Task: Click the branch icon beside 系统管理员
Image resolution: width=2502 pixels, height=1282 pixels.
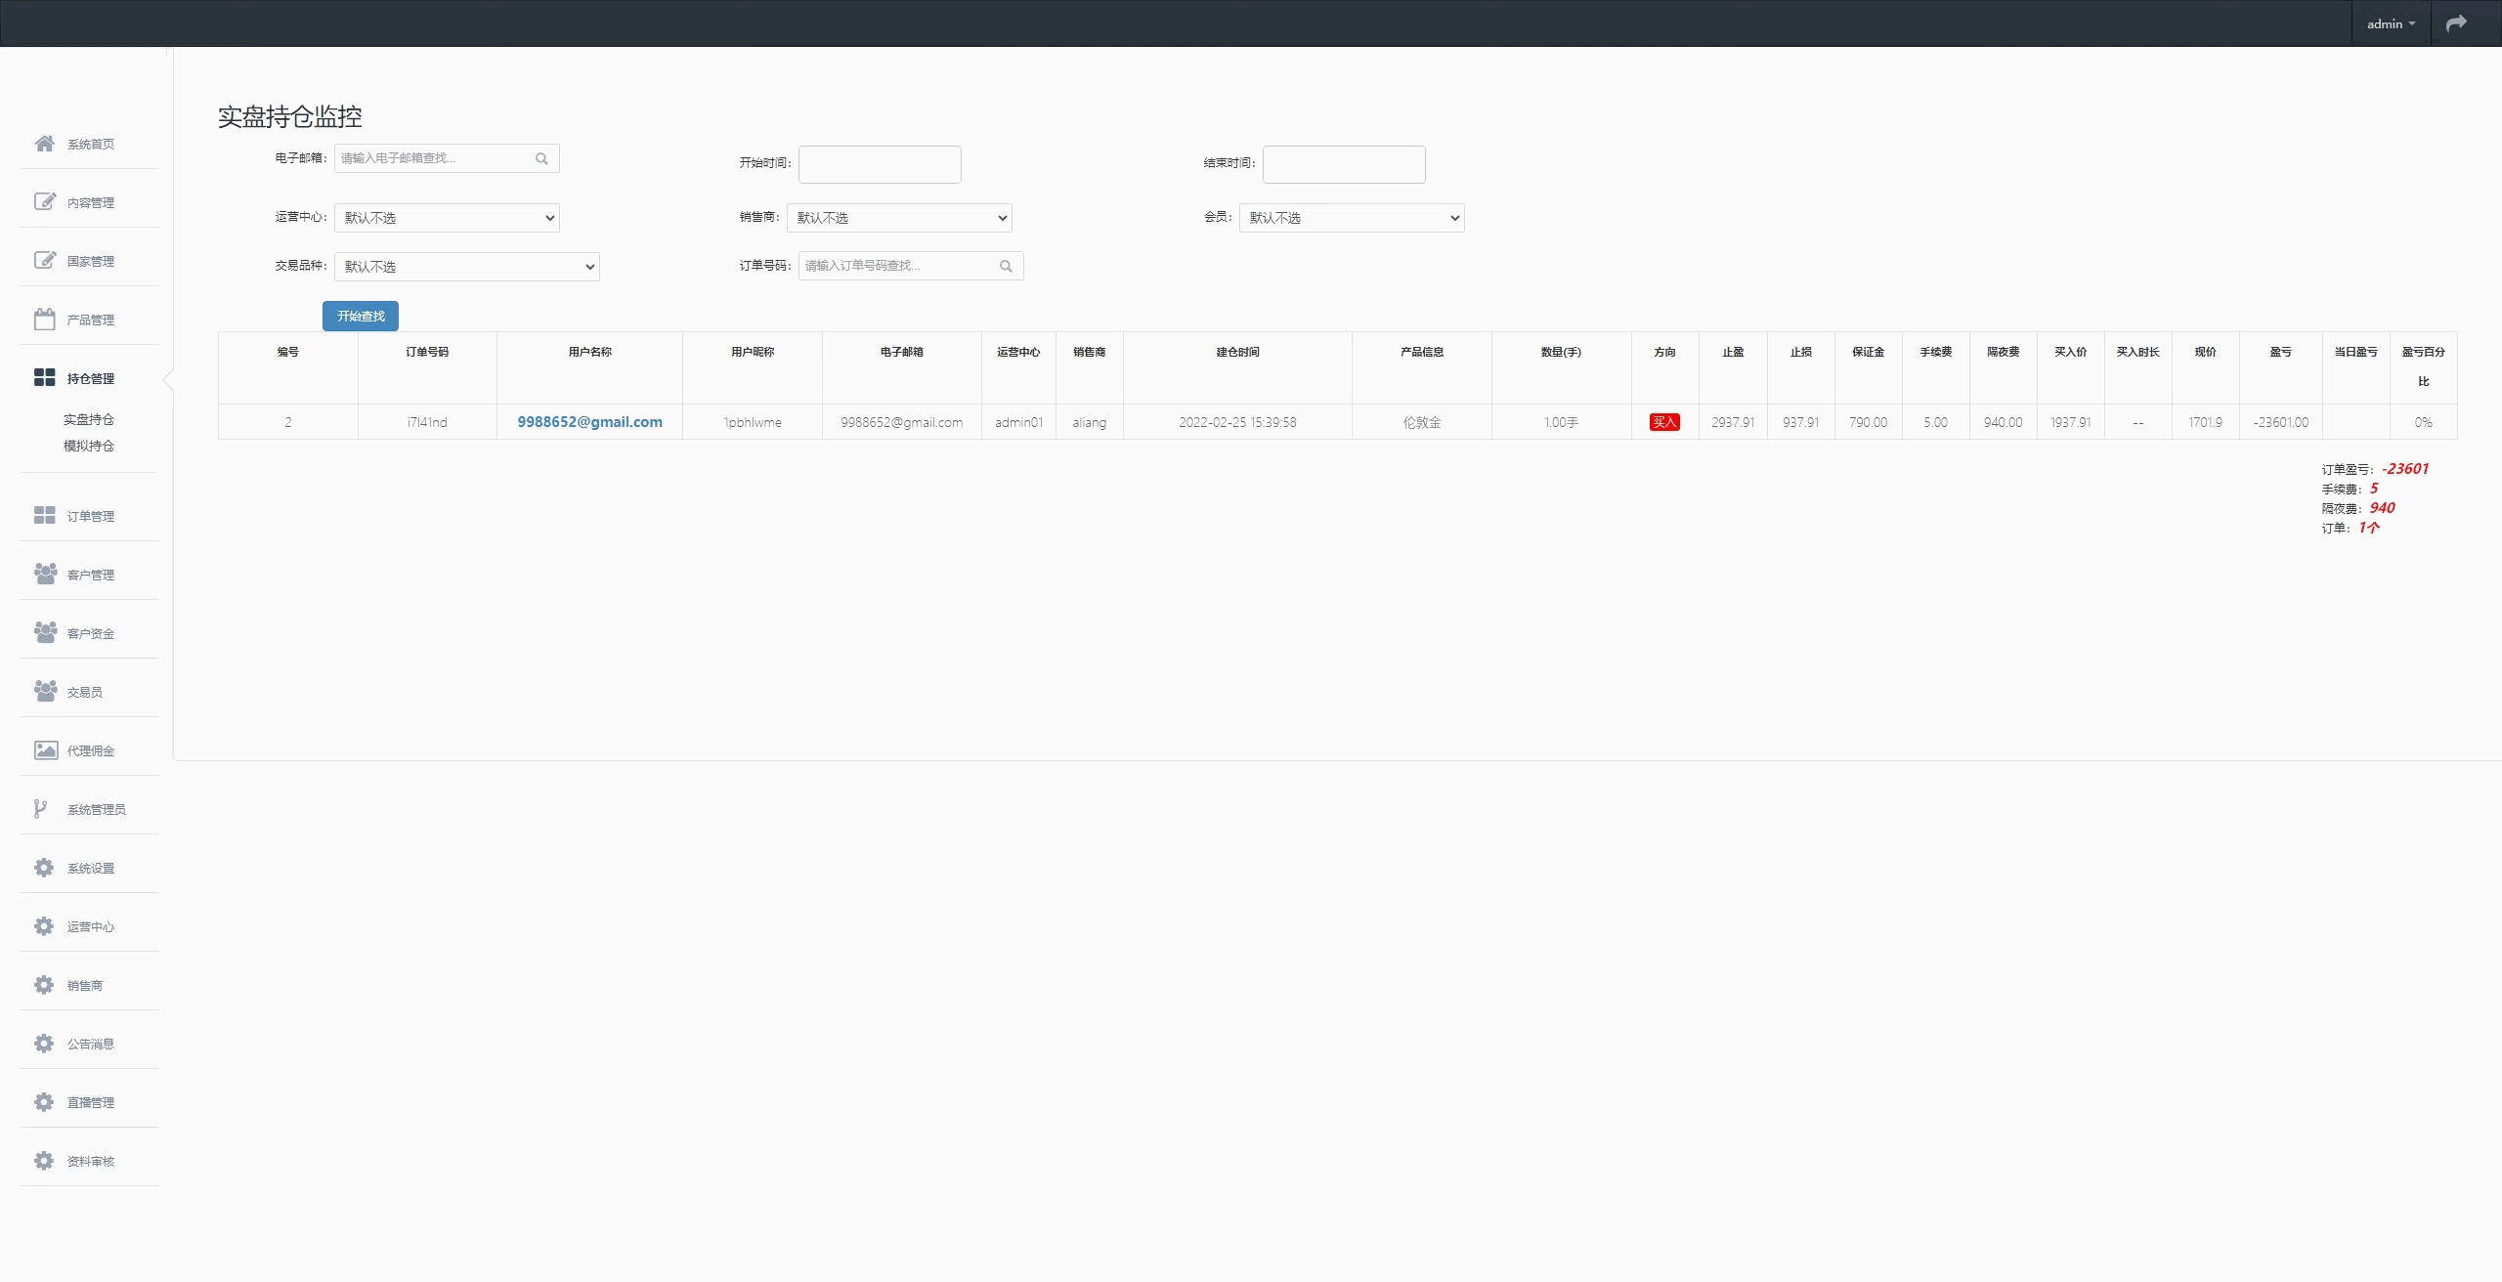Action: (40, 808)
